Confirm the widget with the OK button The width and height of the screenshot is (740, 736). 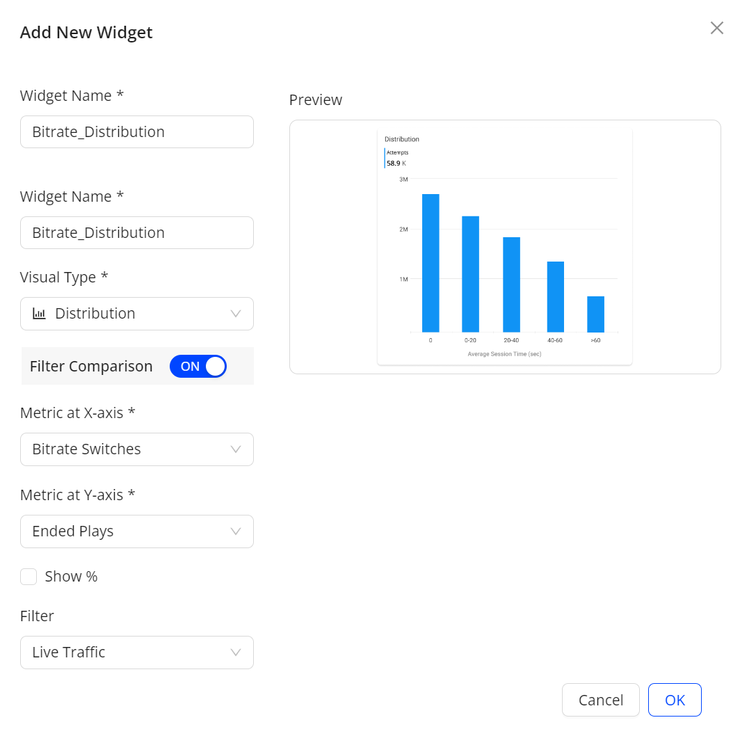click(x=675, y=700)
